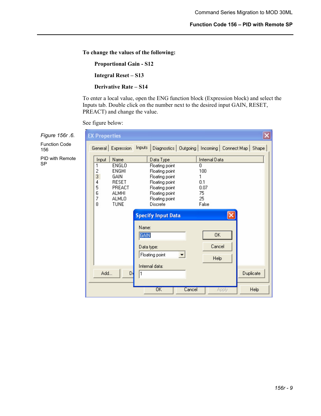The image size is (321, 416).
Task: Click the Internal Data column header
Action: pyautogui.click(x=230, y=160)
